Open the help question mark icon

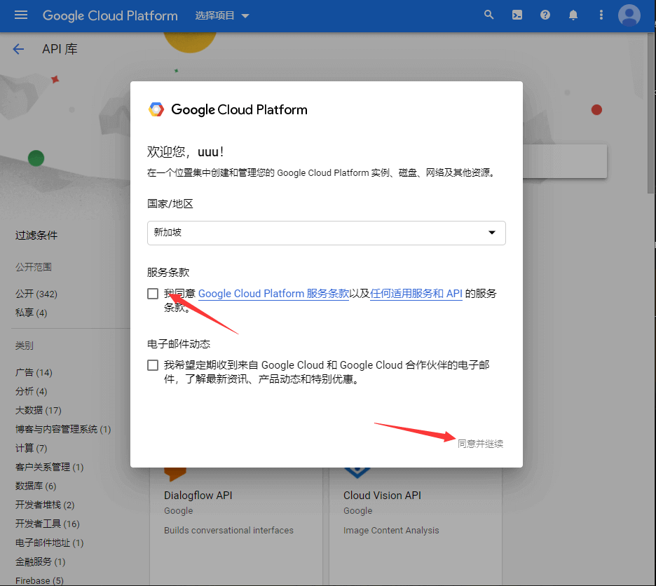click(x=545, y=15)
